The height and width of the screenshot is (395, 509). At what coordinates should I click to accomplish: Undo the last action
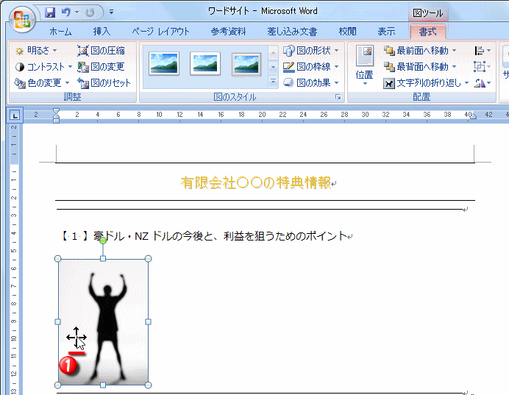(66, 13)
